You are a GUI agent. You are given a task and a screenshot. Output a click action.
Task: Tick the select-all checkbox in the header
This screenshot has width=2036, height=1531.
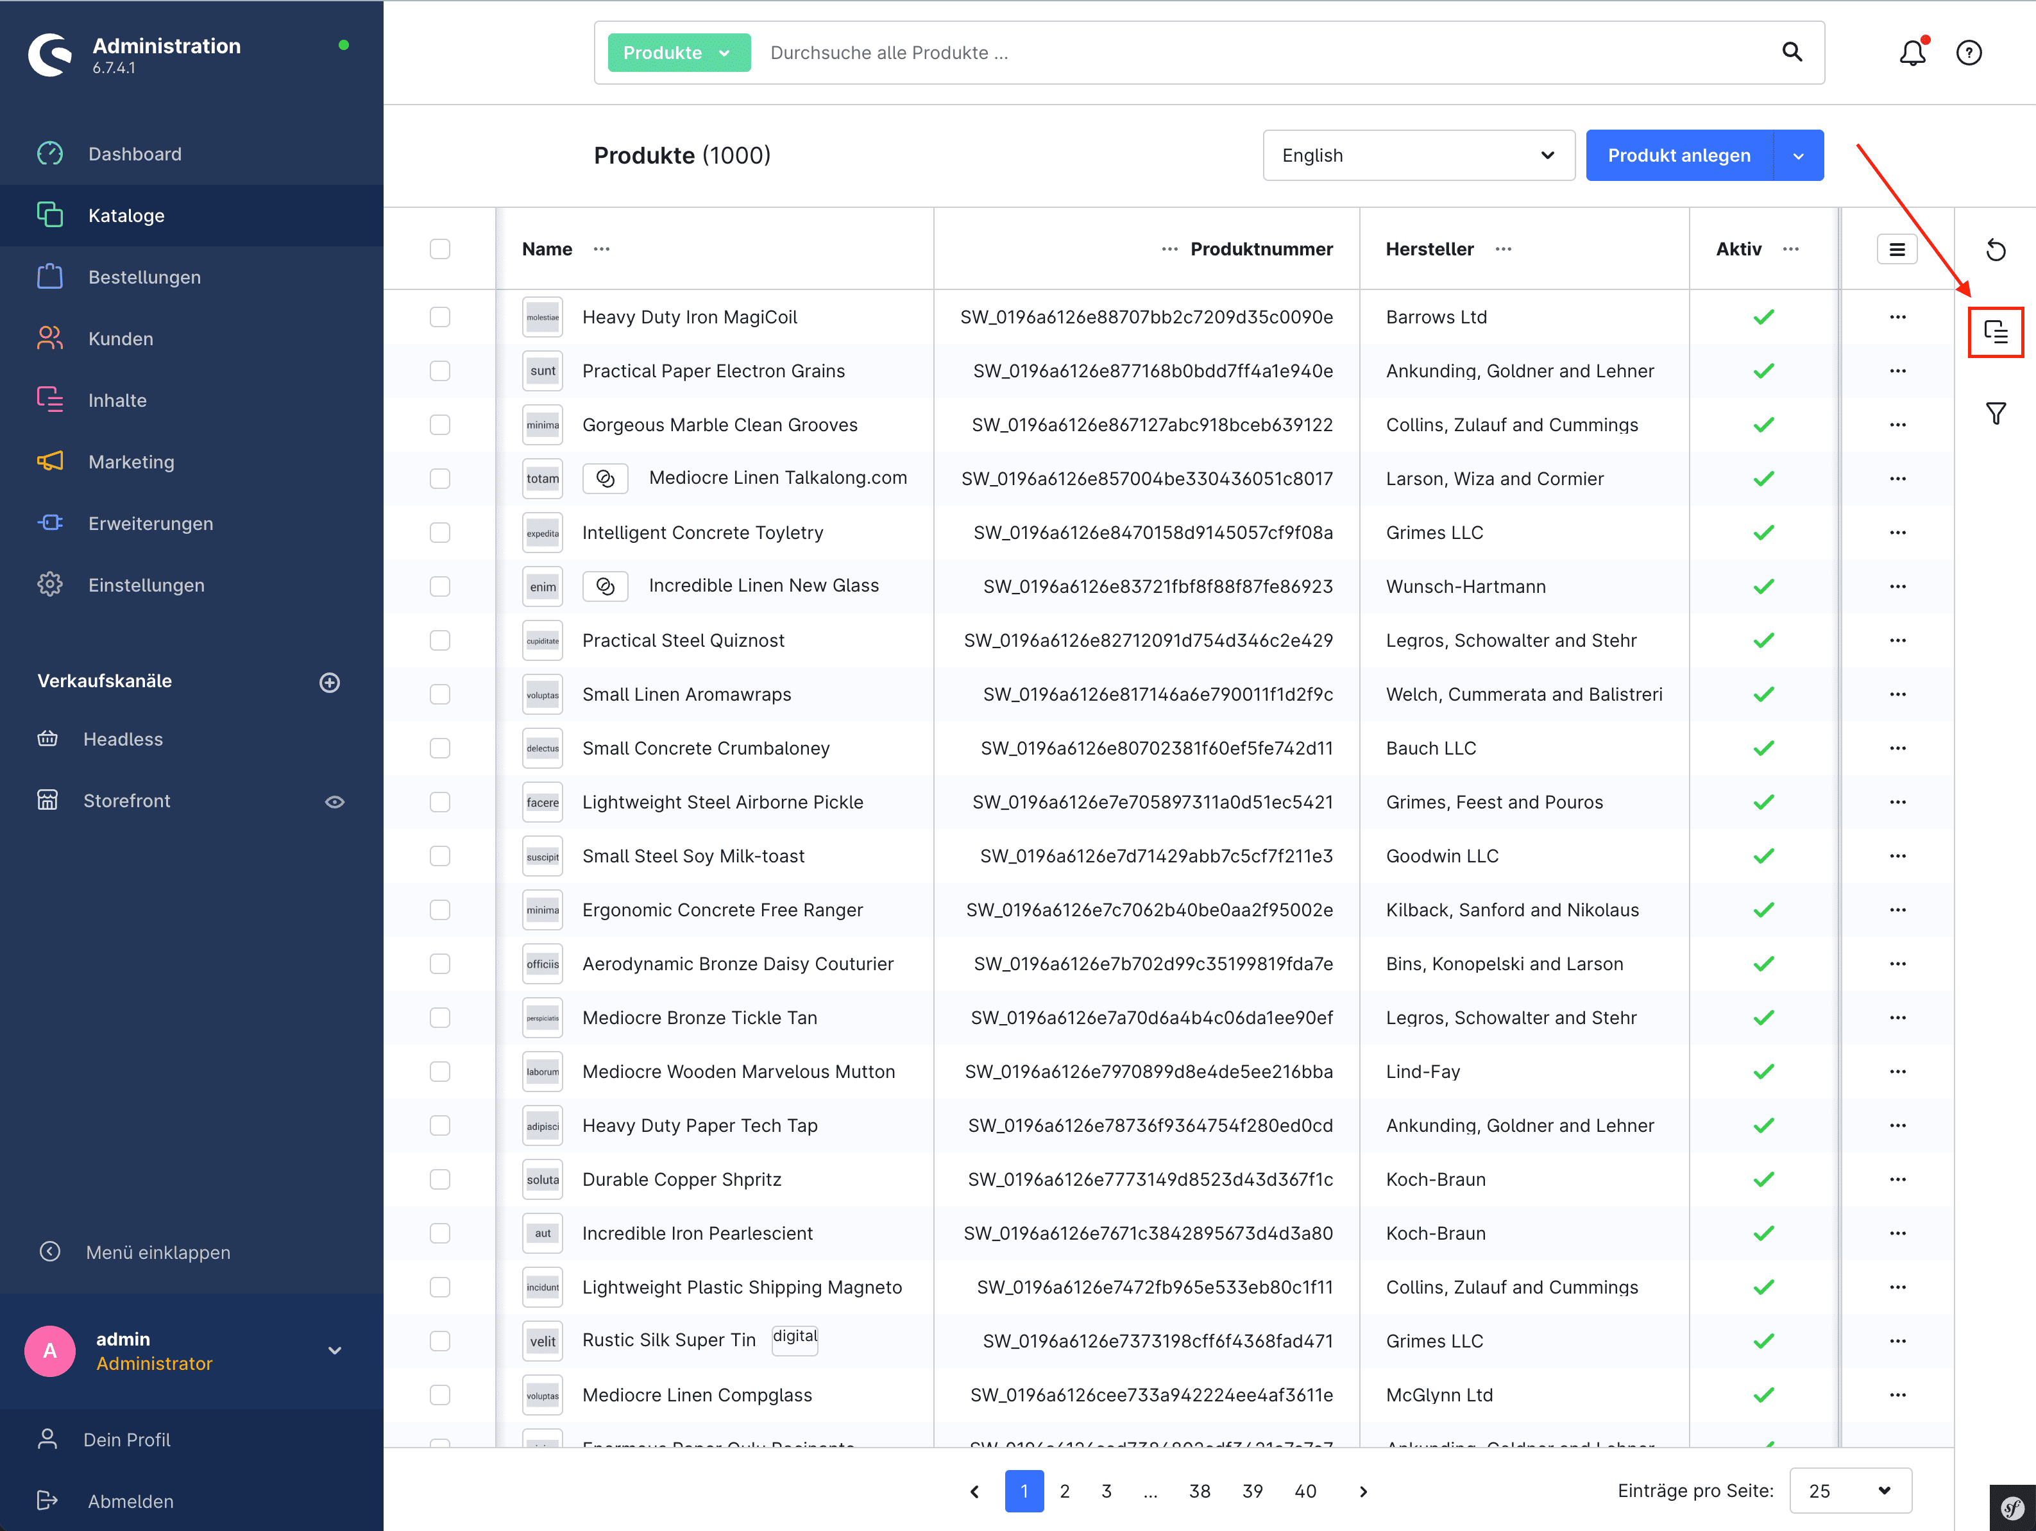[440, 250]
